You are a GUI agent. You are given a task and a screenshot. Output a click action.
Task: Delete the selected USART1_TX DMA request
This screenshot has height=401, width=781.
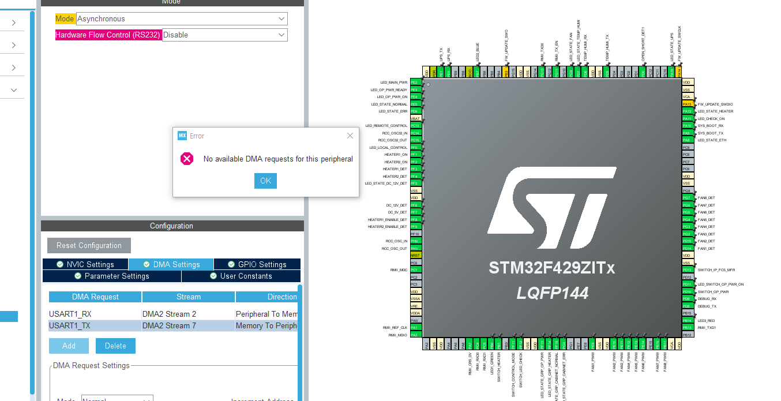click(115, 346)
